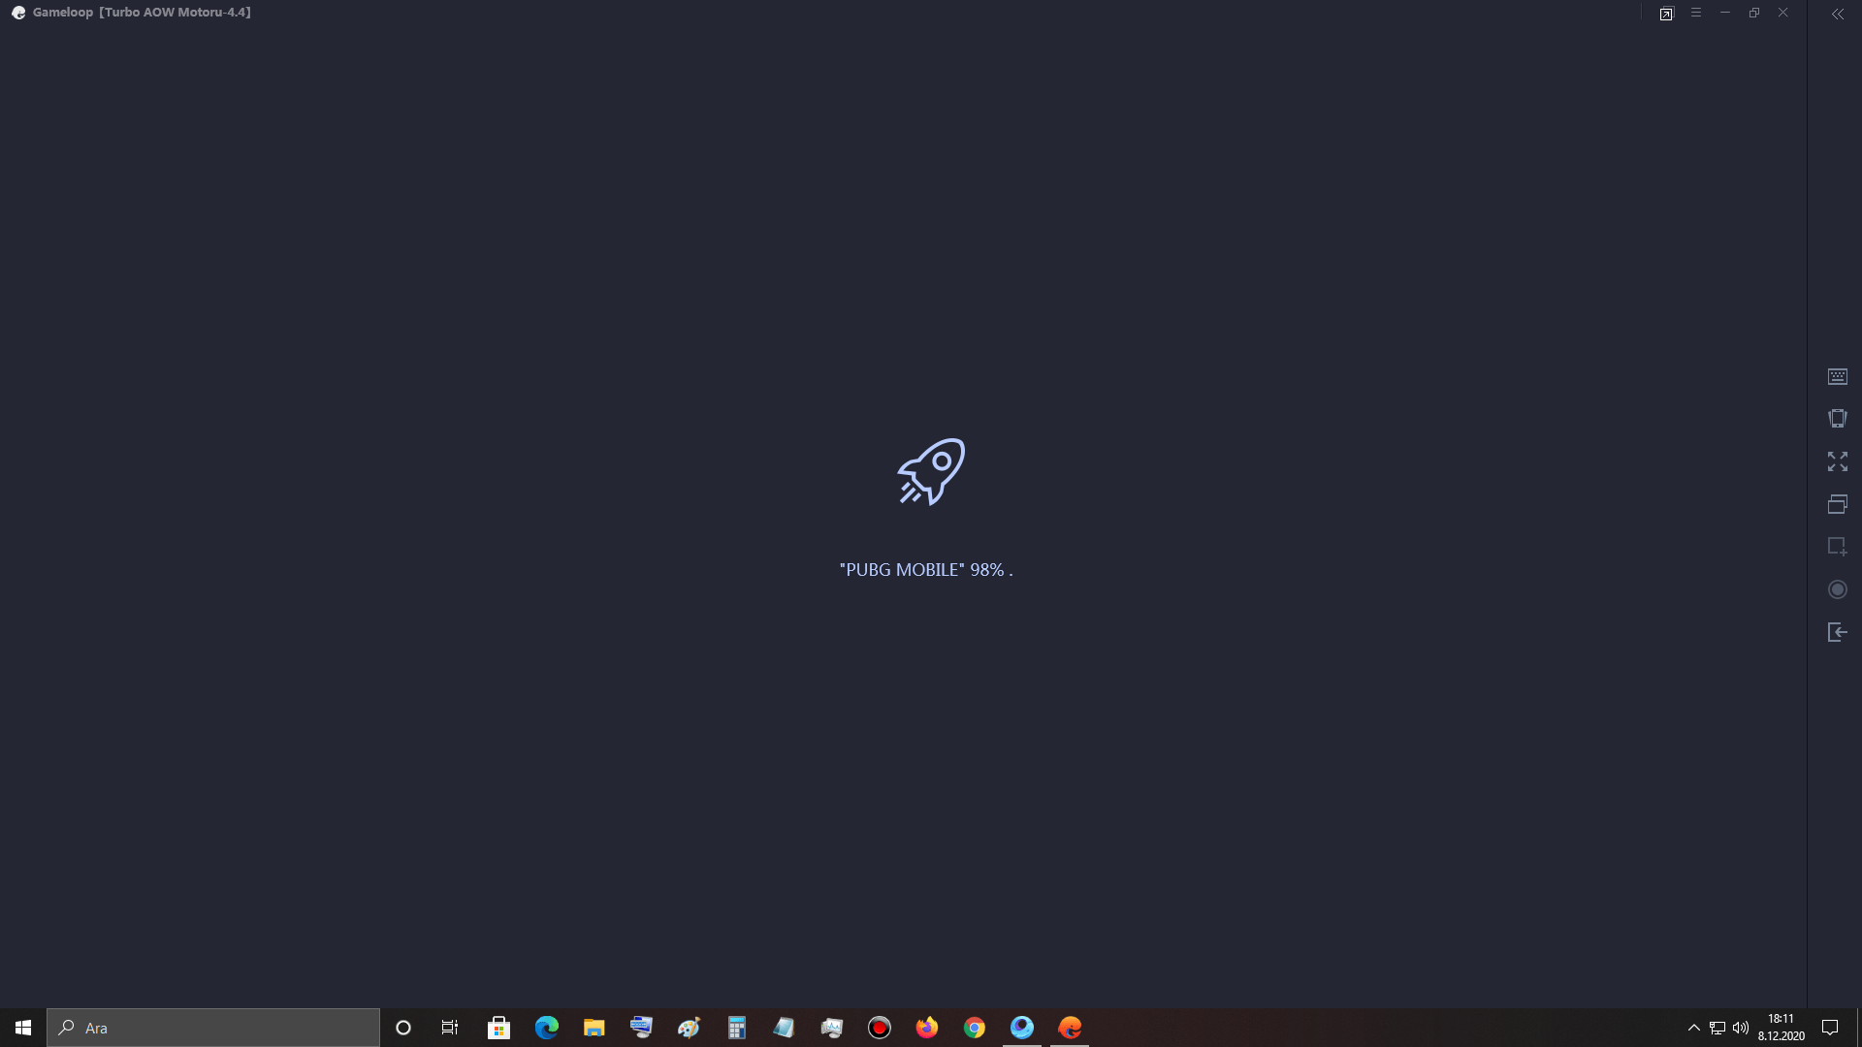This screenshot has width=1862, height=1047.
Task: Start screen recording with the circle icon
Action: coord(1837,589)
